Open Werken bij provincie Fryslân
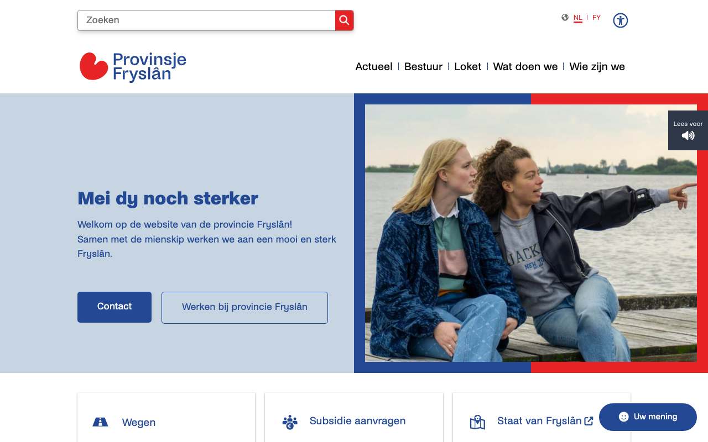The width and height of the screenshot is (708, 442). click(x=244, y=308)
